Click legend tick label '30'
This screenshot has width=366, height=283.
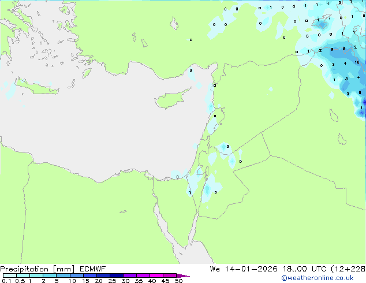(x=125, y=281)
